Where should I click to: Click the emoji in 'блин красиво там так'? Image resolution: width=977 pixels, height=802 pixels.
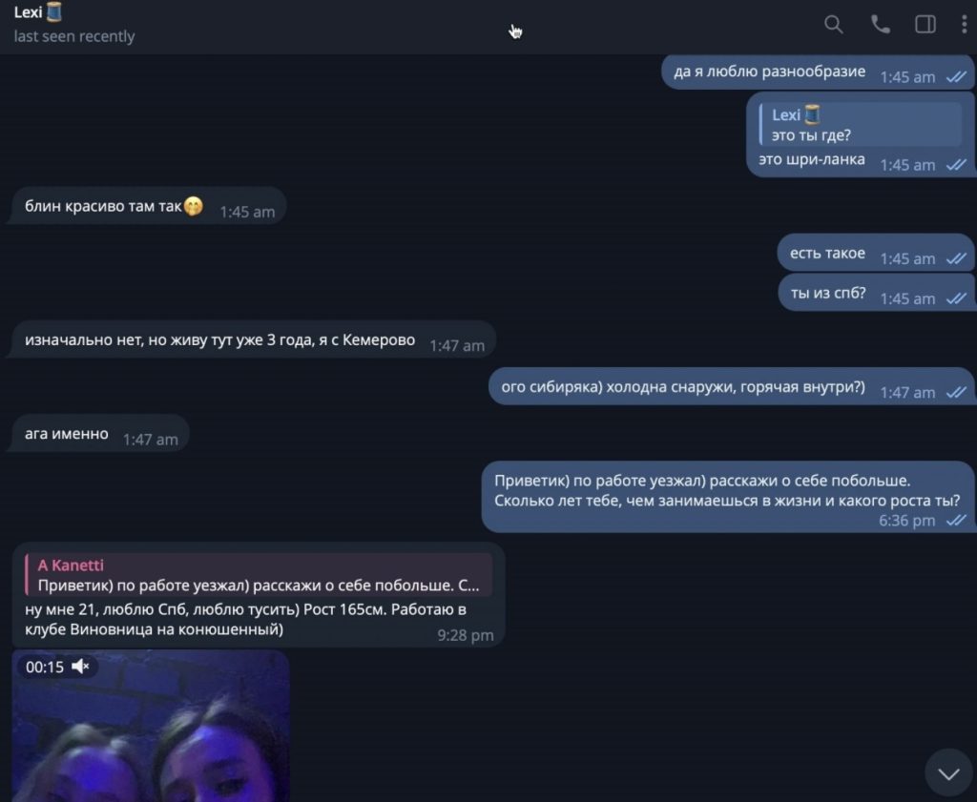tap(193, 206)
